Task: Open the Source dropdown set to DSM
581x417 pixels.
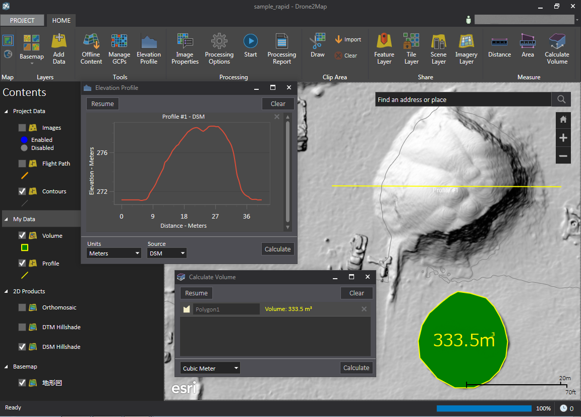Action: (167, 253)
